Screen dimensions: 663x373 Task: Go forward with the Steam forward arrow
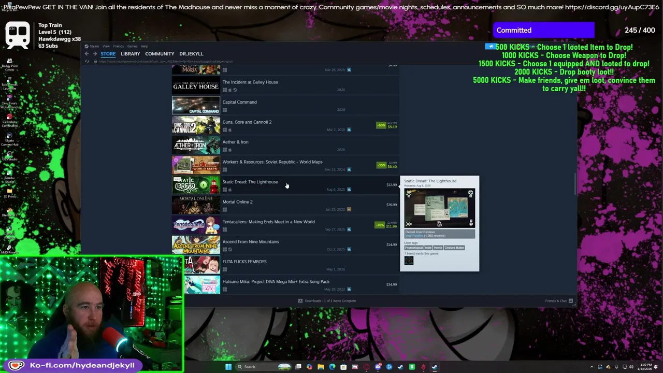click(95, 54)
